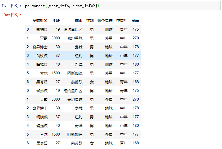Screen dimensions: 222x149
Task: Select the second occurrence of 纽约皇后区
Action: (x=73, y=91)
